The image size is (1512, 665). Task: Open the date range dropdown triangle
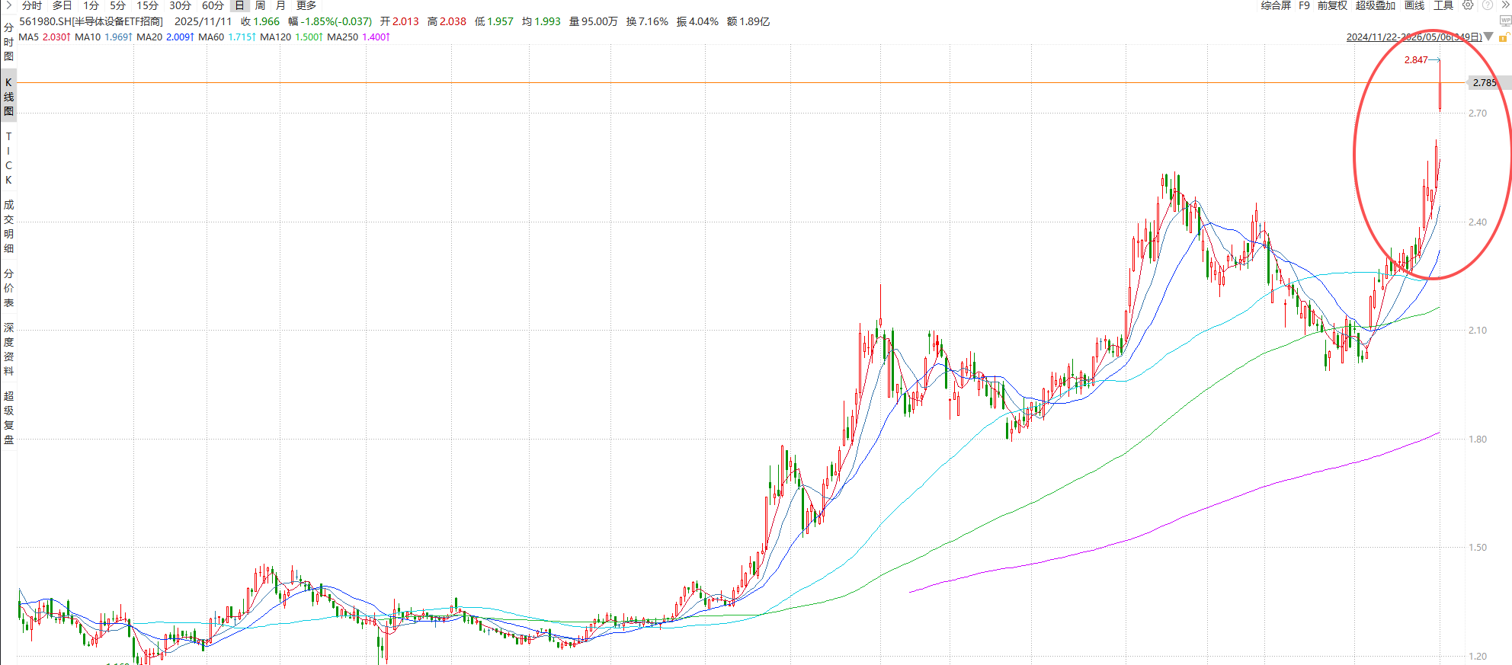tap(1488, 37)
